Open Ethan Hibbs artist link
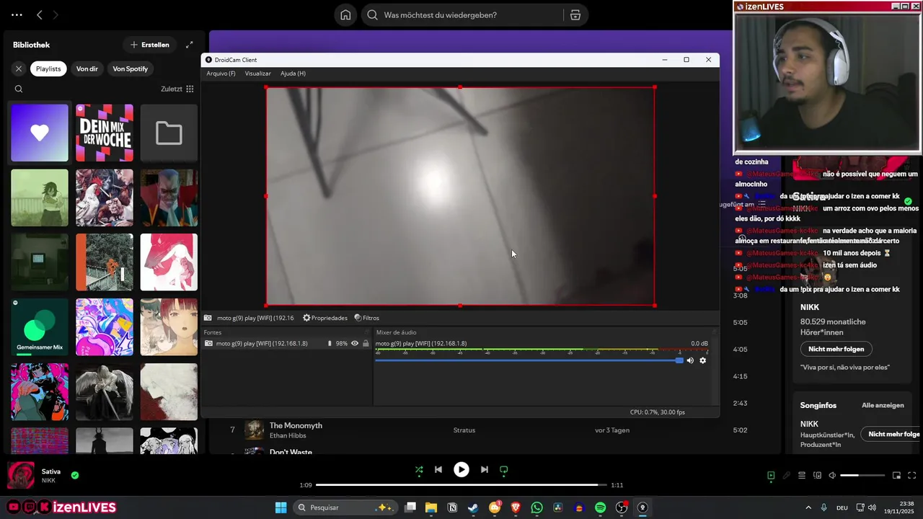The image size is (923, 519). coord(288,436)
